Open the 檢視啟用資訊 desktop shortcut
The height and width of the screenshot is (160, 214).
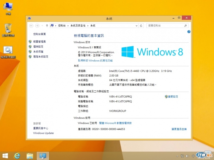[8, 52]
